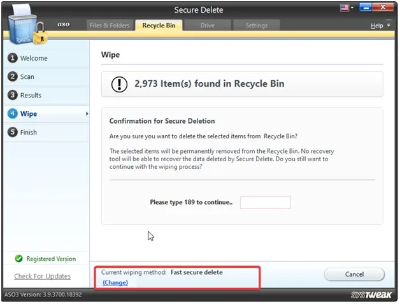Open the language flag selector
Screen dimensions: 400x304
[x=346, y=8]
